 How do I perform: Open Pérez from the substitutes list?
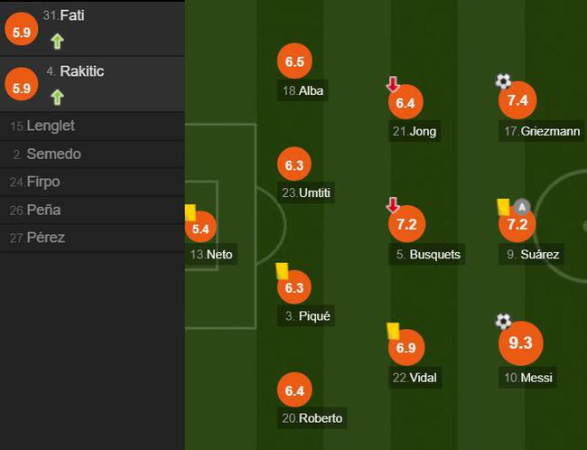click(45, 239)
